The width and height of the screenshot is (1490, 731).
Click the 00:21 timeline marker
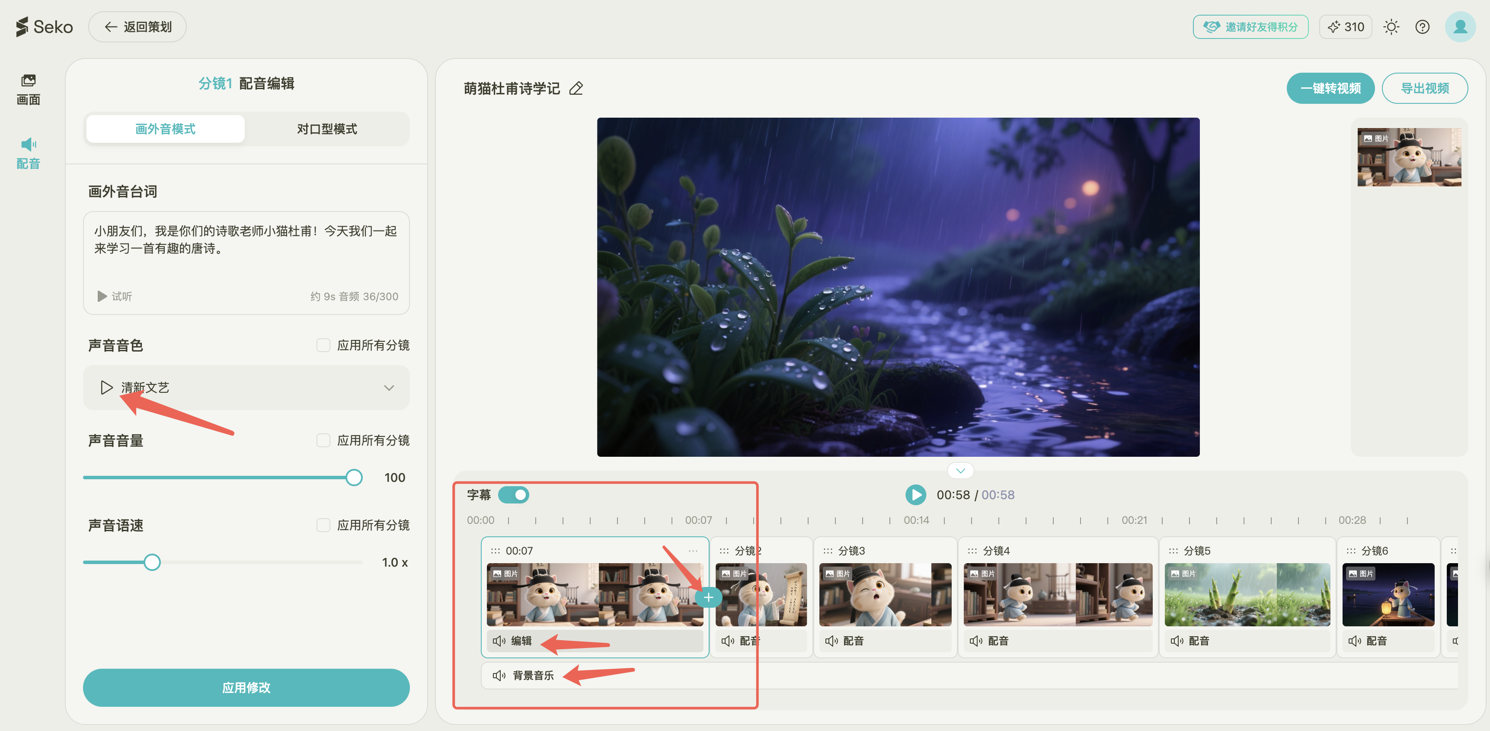click(x=1134, y=520)
